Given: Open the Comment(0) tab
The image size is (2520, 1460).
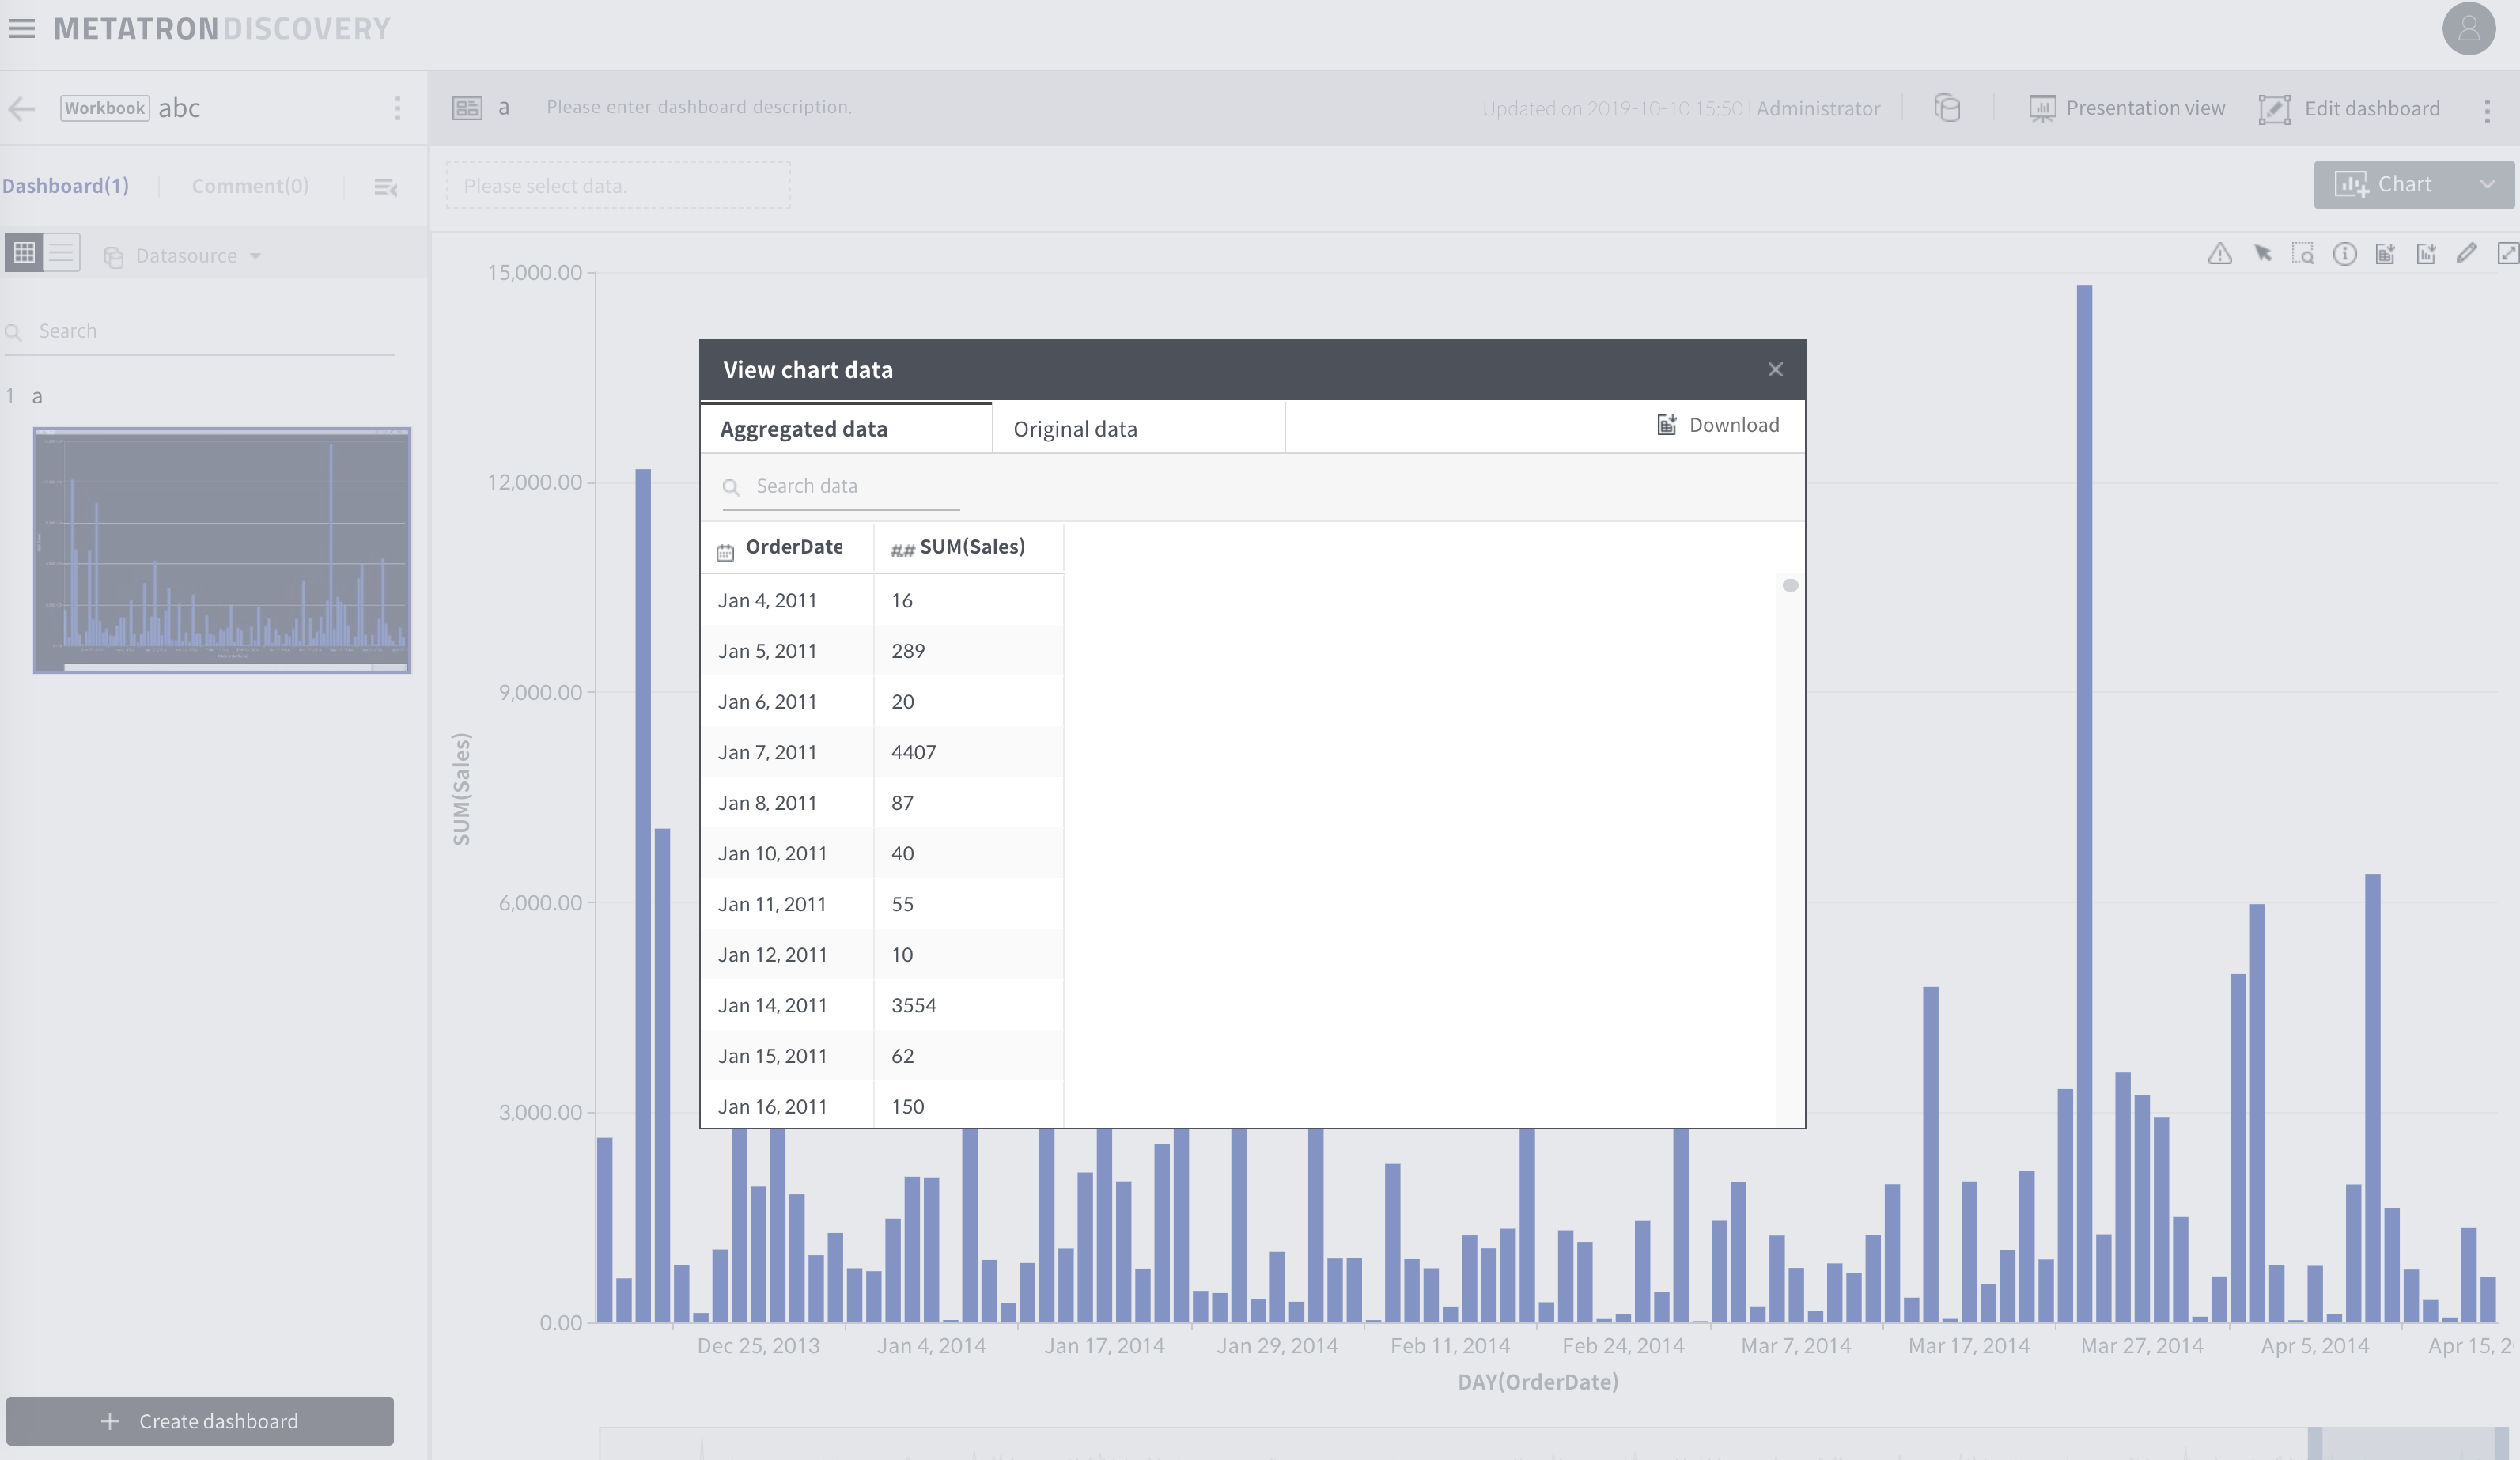Looking at the screenshot, I should (x=249, y=185).
